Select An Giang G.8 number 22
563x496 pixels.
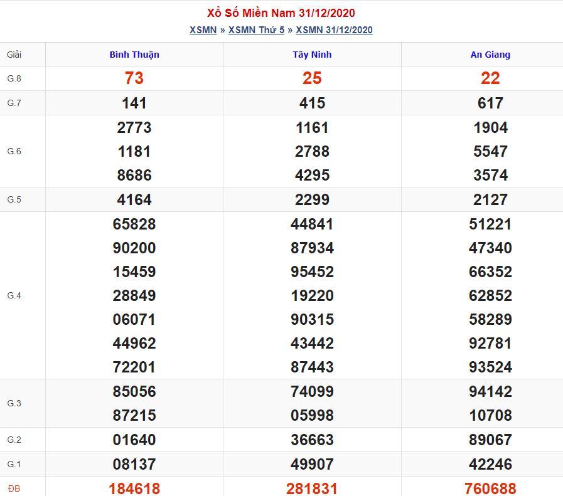pyautogui.click(x=490, y=78)
